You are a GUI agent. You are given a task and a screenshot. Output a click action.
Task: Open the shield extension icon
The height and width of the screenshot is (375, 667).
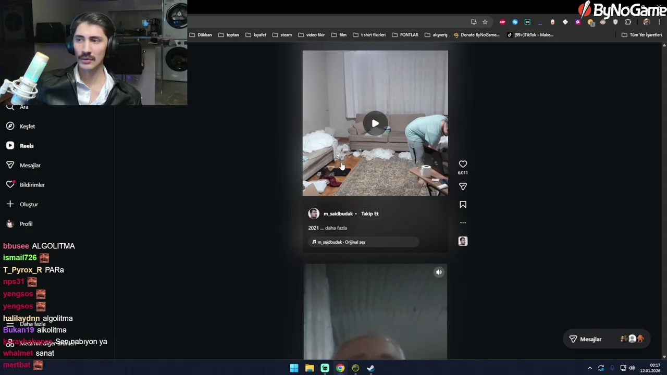pyautogui.click(x=615, y=22)
